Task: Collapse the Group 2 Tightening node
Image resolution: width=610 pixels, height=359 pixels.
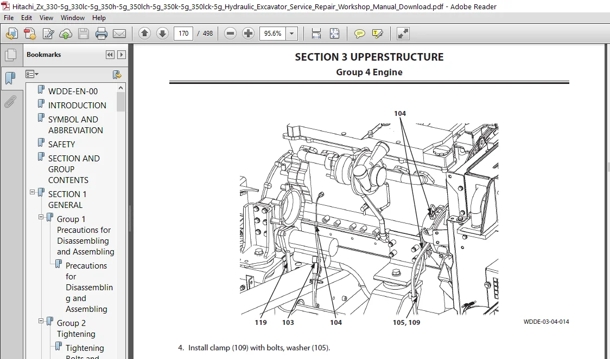Action: point(41,321)
